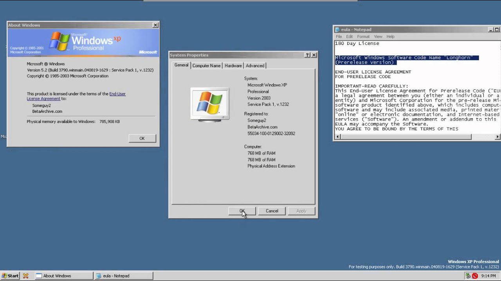
Task: Switch to the Computer Name tab
Action: point(206,66)
